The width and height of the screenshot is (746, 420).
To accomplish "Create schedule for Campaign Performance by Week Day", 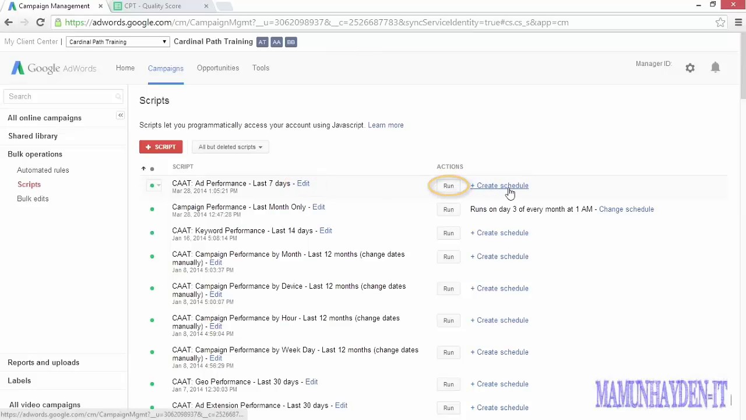I will click(x=499, y=352).
